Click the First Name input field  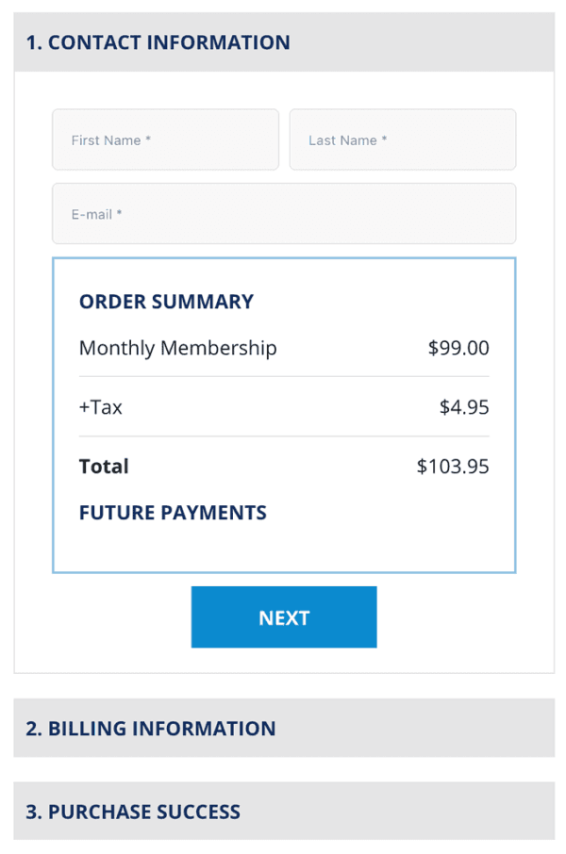click(165, 140)
